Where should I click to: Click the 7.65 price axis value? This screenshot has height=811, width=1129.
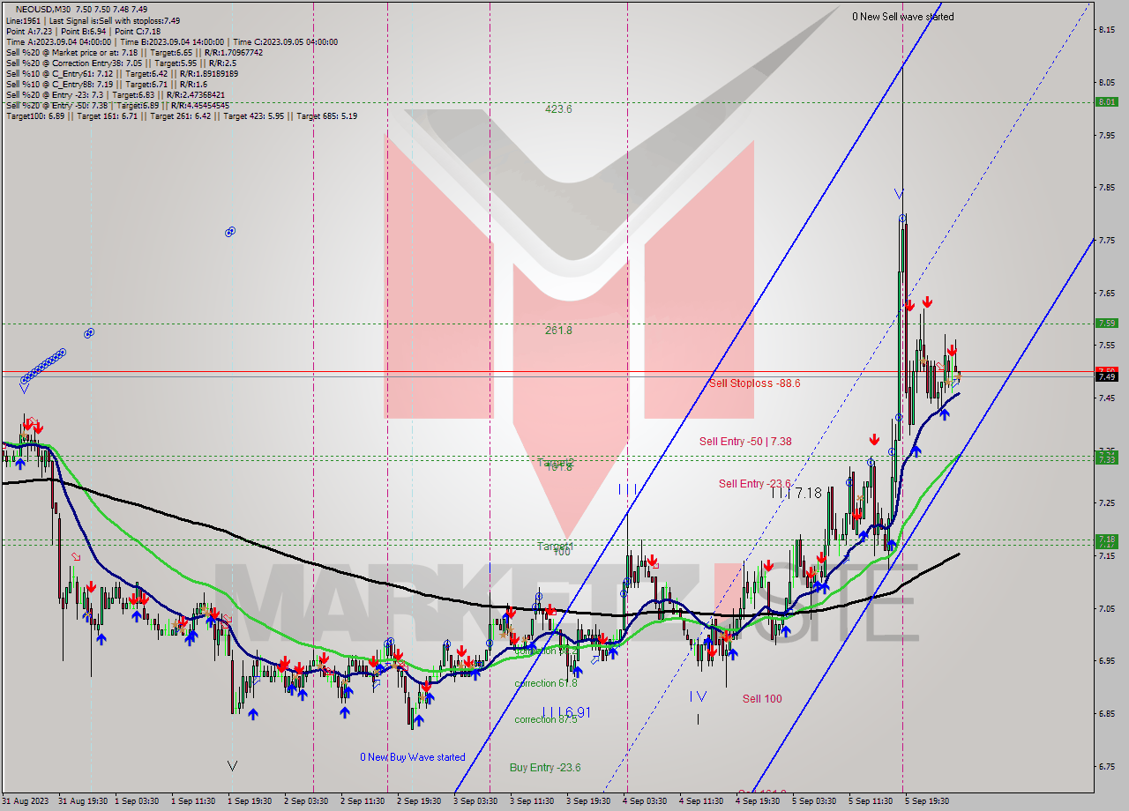coord(1108,293)
